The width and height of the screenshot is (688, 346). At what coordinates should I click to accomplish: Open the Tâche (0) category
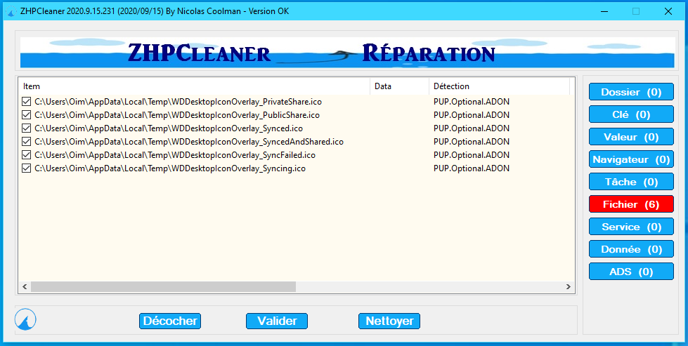[x=631, y=182]
